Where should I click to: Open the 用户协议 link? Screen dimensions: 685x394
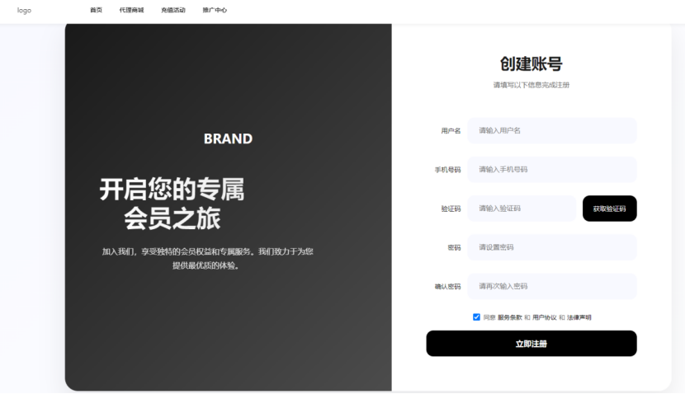point(545,317)
